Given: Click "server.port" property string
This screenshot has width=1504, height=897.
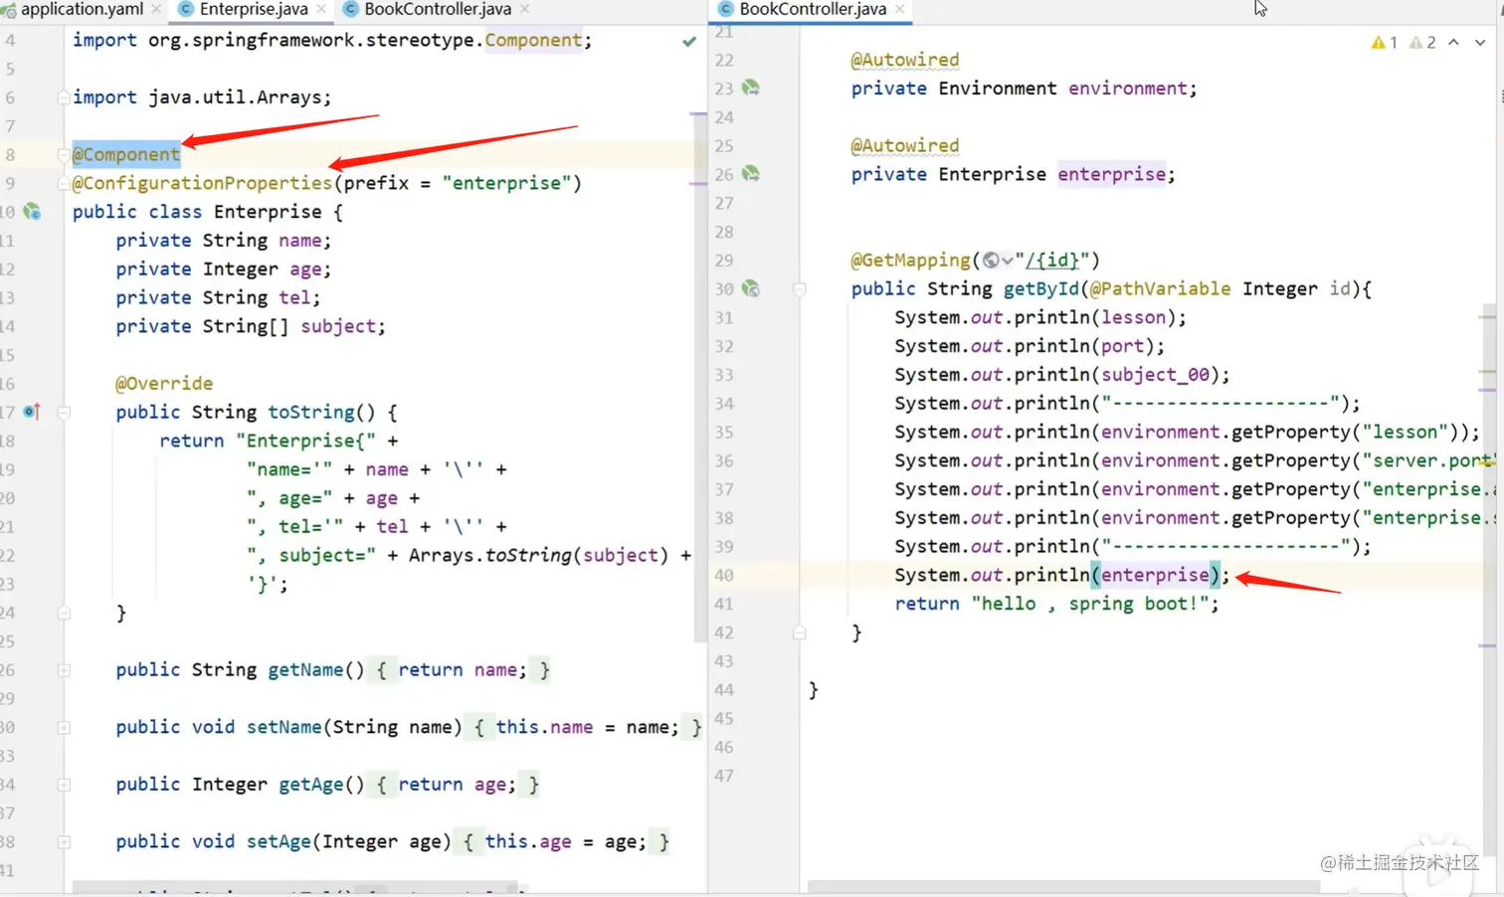Looking at the screenshot, I should click(1430, 460).
